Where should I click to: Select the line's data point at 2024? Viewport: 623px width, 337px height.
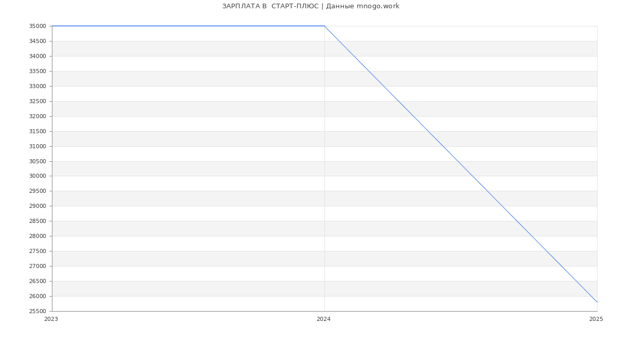[x=324, y=26]
